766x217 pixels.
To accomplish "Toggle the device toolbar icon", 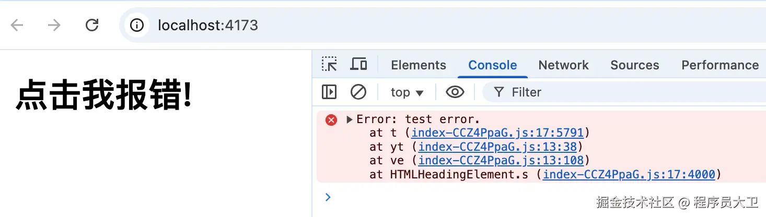I will [x=358, y=65].
